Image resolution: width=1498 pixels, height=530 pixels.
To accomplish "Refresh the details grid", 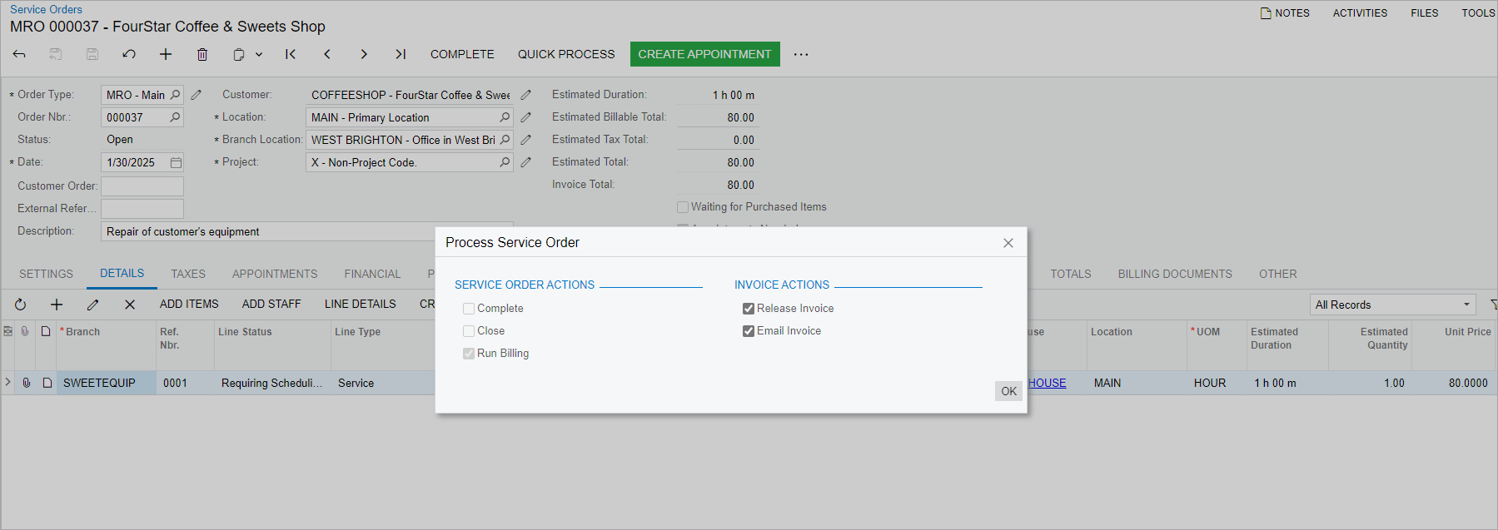I will 21,305.
